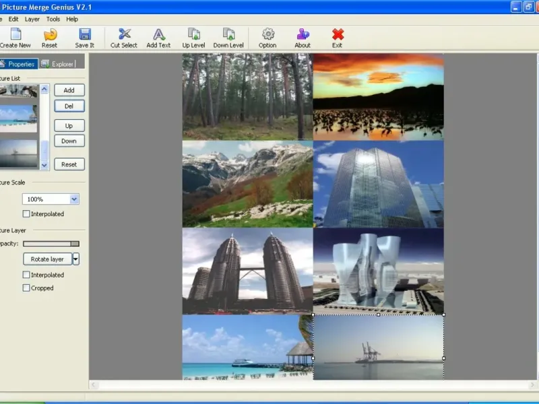Expand the Rotate layer arrow menu
Image resolution: width=539 pixels, height=404 pixels.
click(76, 259)
